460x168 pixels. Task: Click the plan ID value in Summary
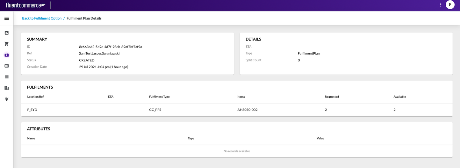pyautogui.click(x=110, y=47)
